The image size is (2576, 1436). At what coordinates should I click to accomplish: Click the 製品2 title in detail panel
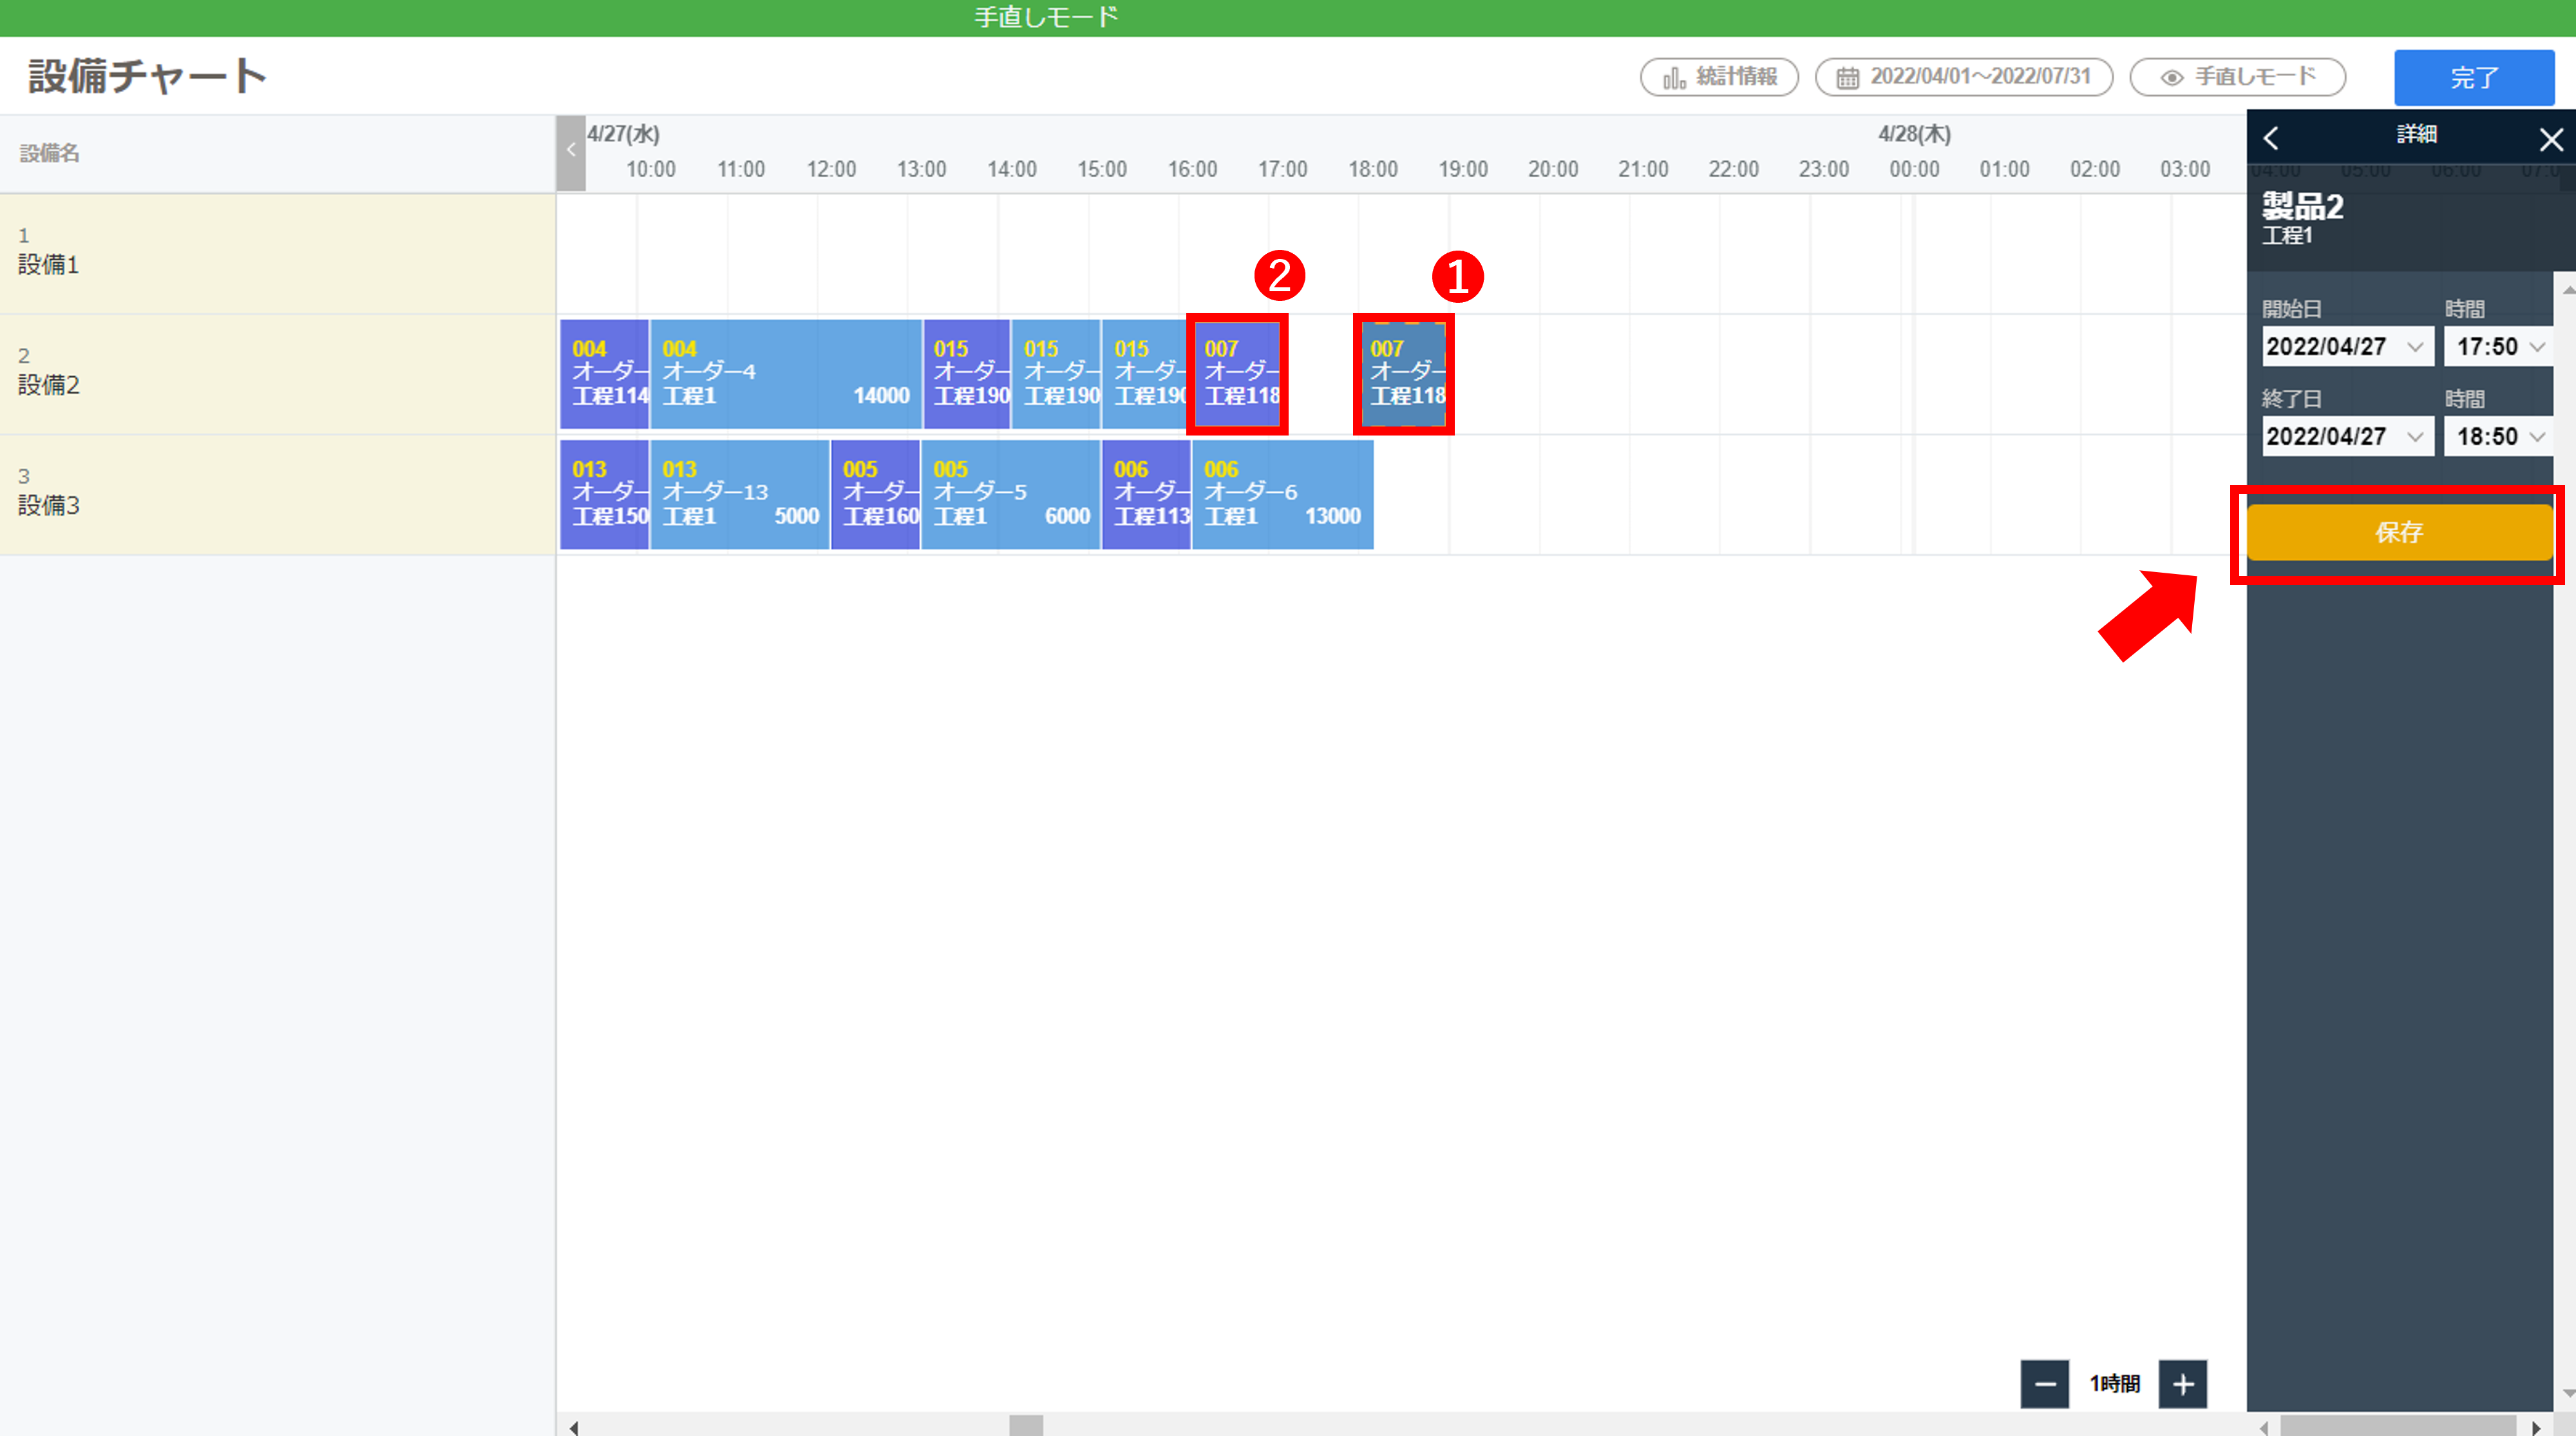click(x=2303, y=206)
